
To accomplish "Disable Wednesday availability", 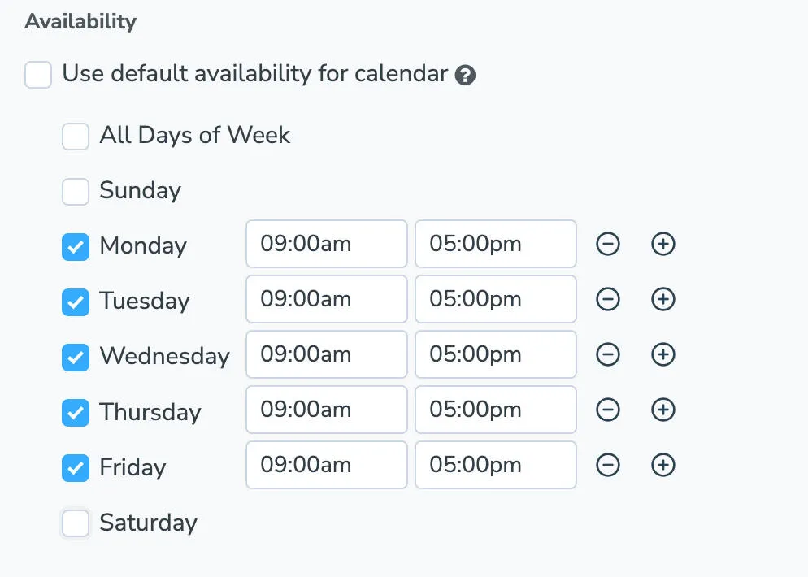I will tap(75, 356).
